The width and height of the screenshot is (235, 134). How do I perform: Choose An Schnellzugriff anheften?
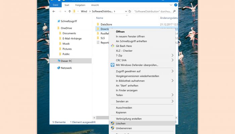(x=131, y=41)
